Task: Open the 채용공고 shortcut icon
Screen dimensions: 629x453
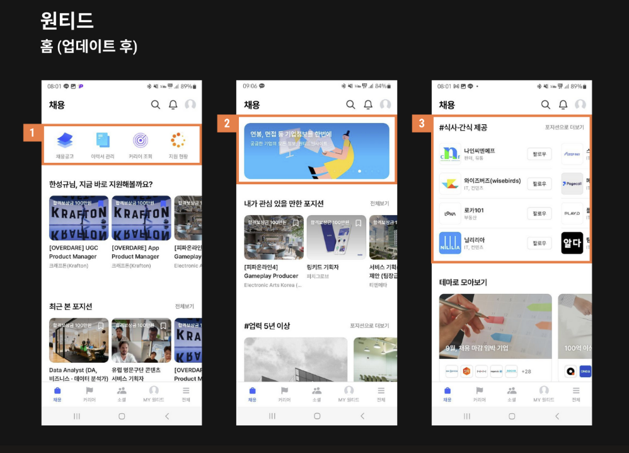Action: (64, 144)
